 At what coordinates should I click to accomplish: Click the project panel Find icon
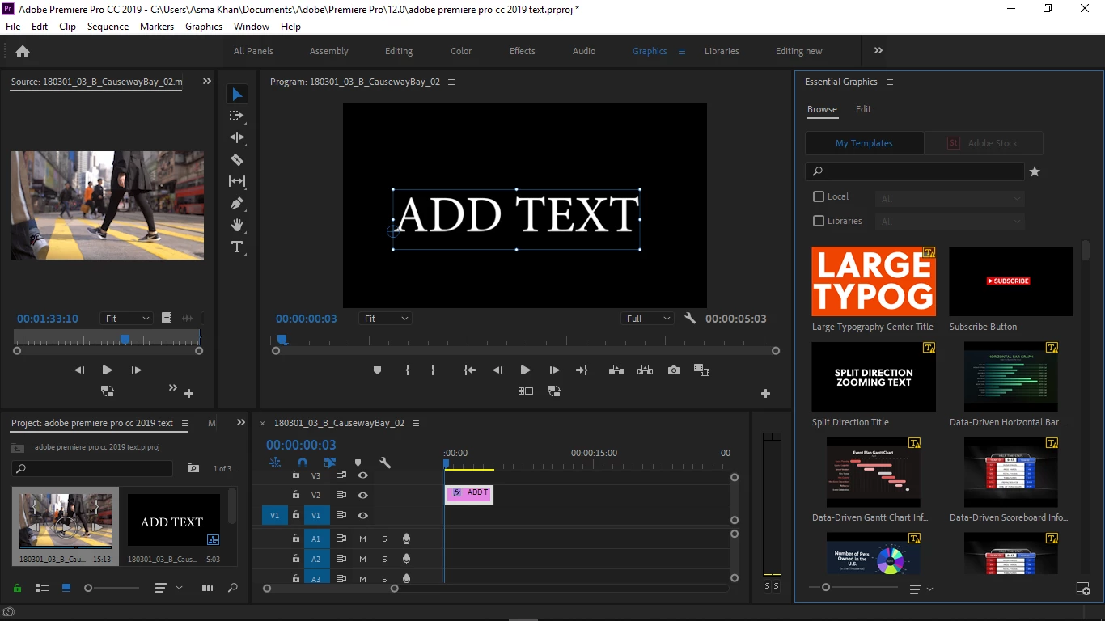click(x=233, y=588)
